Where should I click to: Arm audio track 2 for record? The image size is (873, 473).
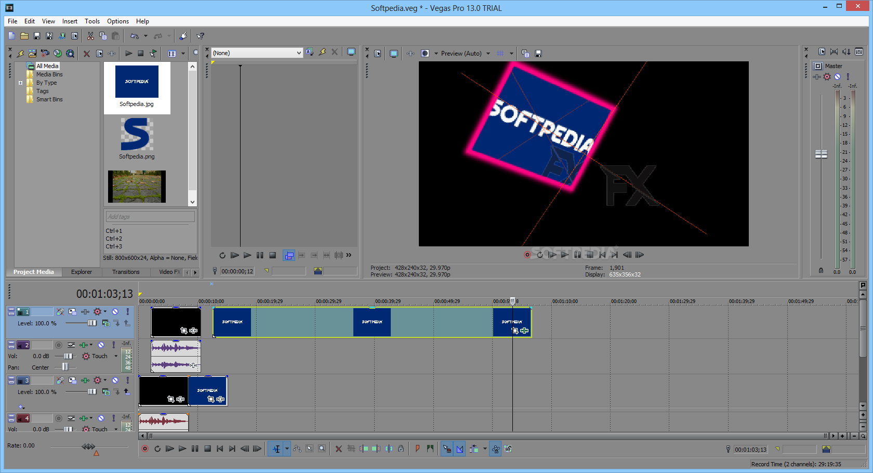(x=59, y=345)
